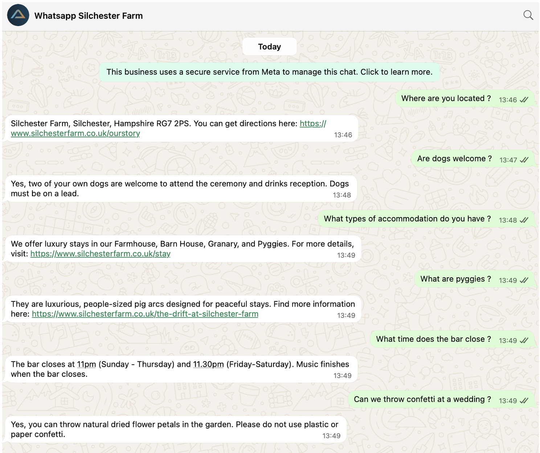This screenshot has width=540, height=453.
Task: Click read ticks on 'What are pyggies' message
Action: tap(524, 280)
